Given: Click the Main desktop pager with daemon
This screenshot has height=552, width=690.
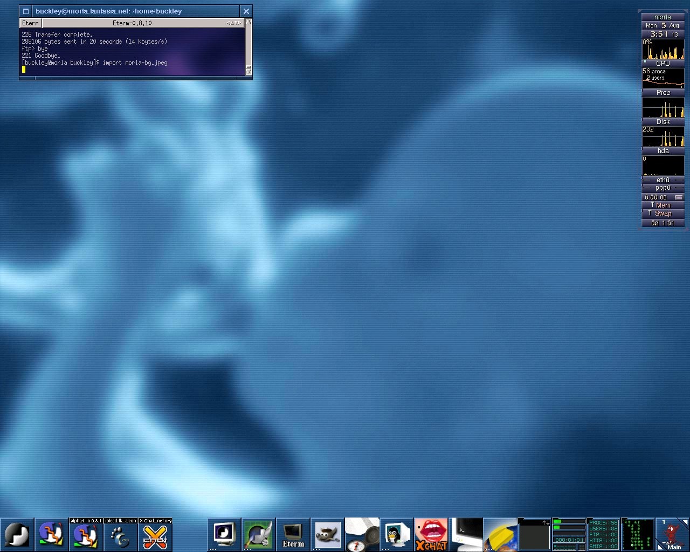Looking at the screenshot, I should 672,535.
